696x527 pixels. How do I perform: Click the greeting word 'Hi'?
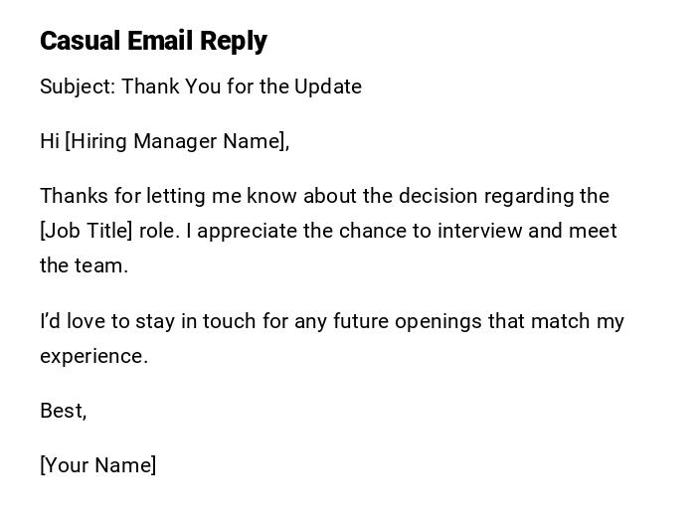(50, 141)
